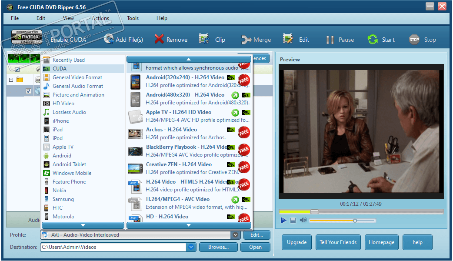Click the Browse... button
Viewport: 453px width, 261px height.
tap(218, 247)
